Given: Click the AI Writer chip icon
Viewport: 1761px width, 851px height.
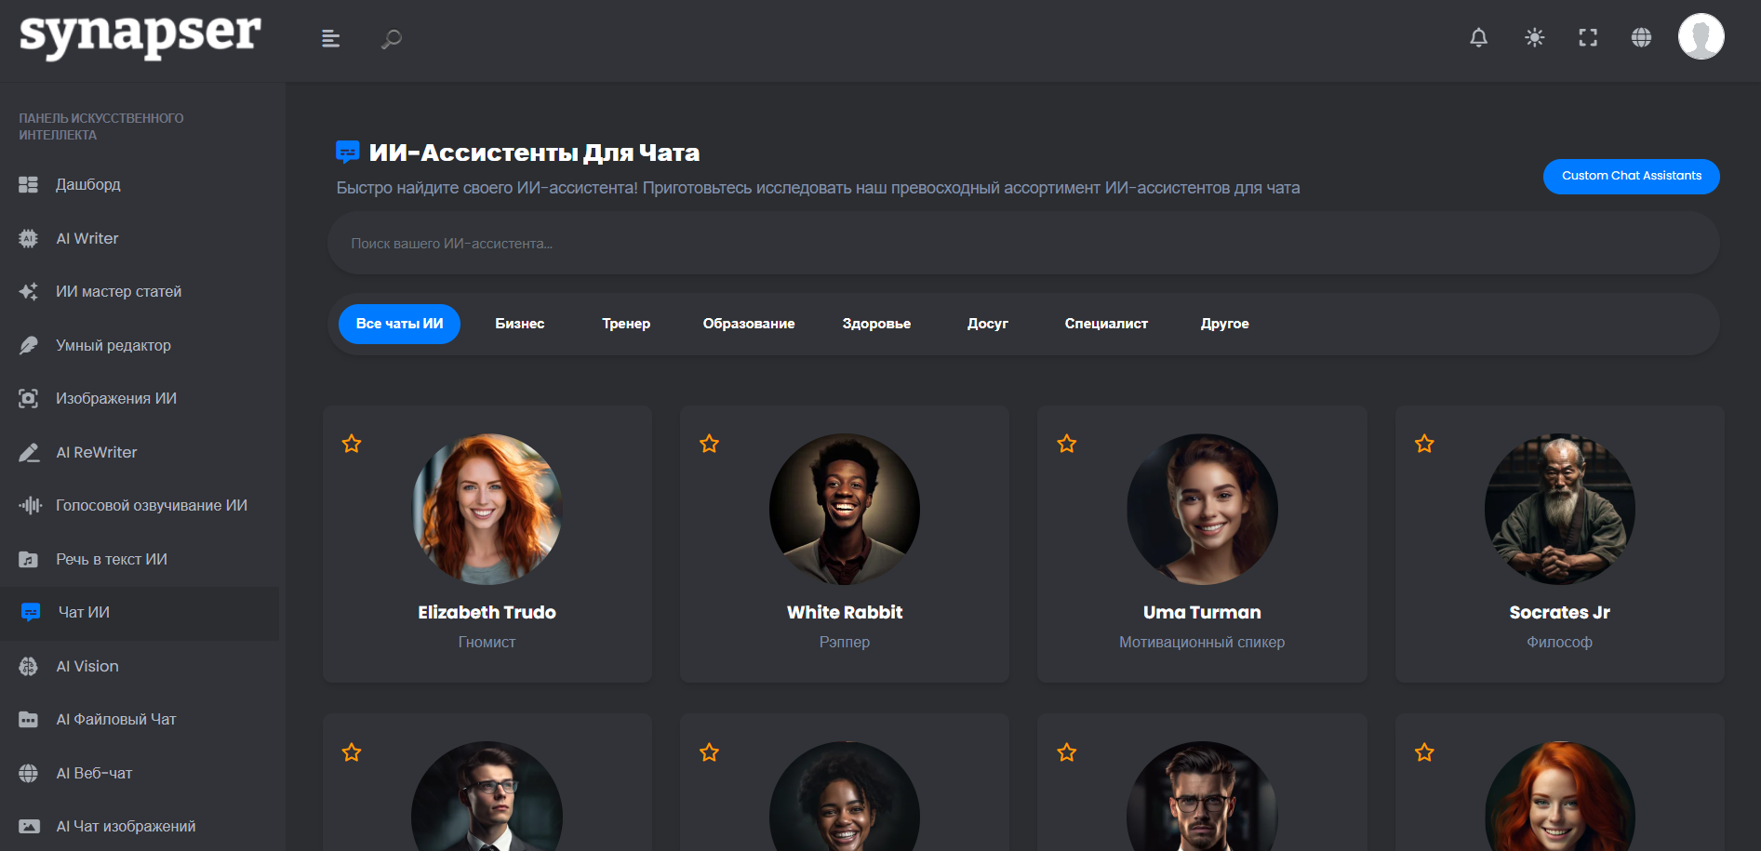Looking at the screenshot, I should pyautogui.click(x=29, y=239).
